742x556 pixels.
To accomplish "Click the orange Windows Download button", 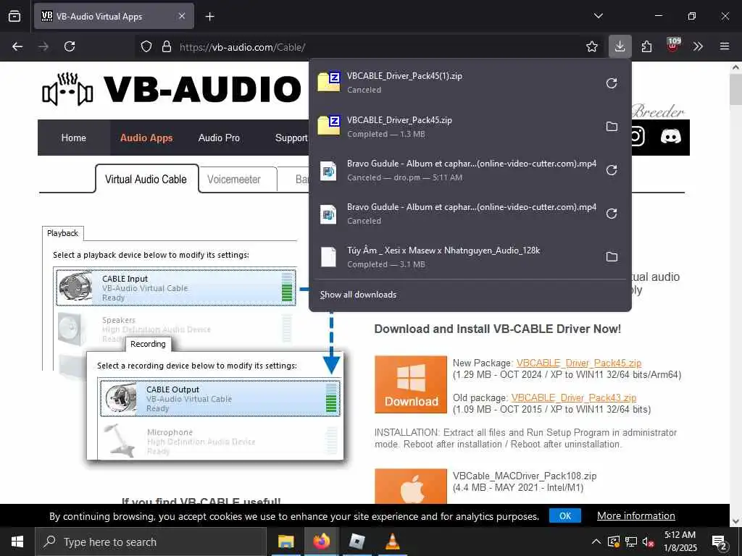I will tap(411, 384).
